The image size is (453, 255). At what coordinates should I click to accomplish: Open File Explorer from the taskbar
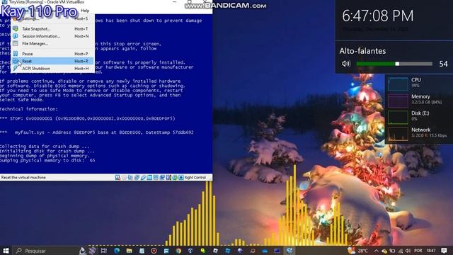tap(129, 251)
